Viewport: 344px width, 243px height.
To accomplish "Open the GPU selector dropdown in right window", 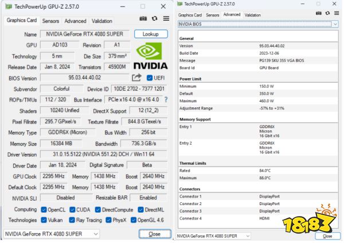I will (213, 236).
